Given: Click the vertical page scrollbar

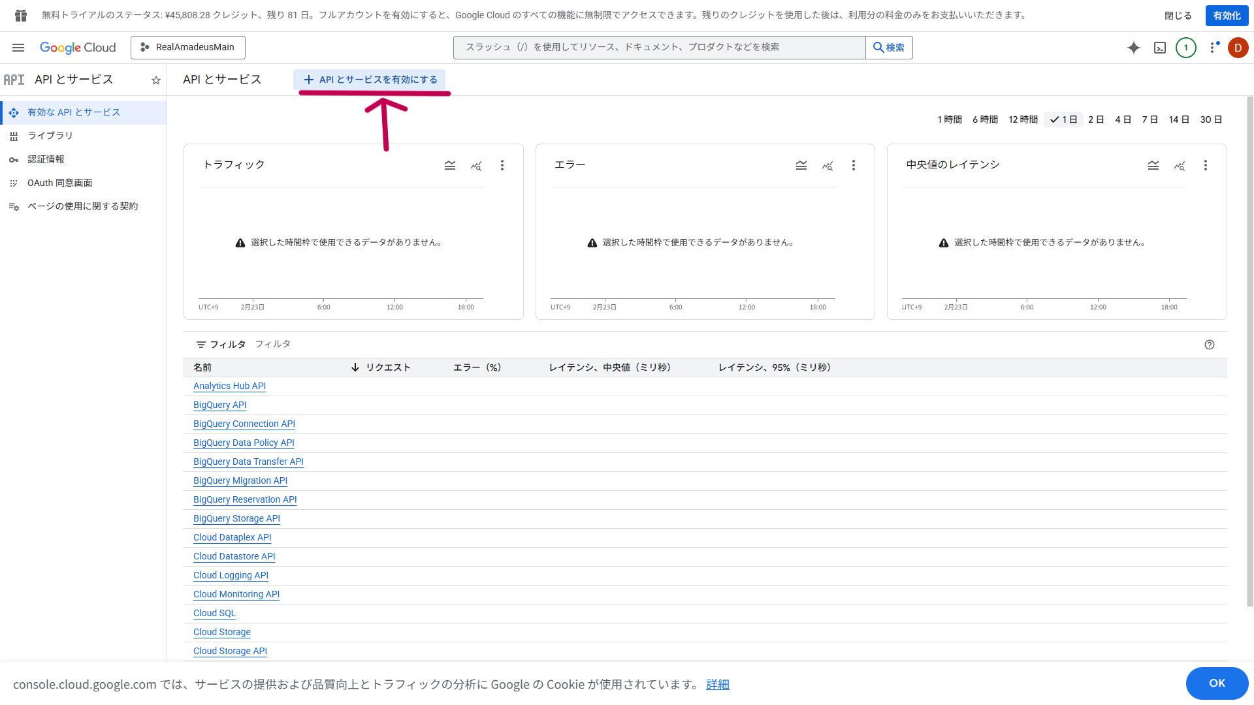Looking at the screenshot, I should pos(1250,352).
